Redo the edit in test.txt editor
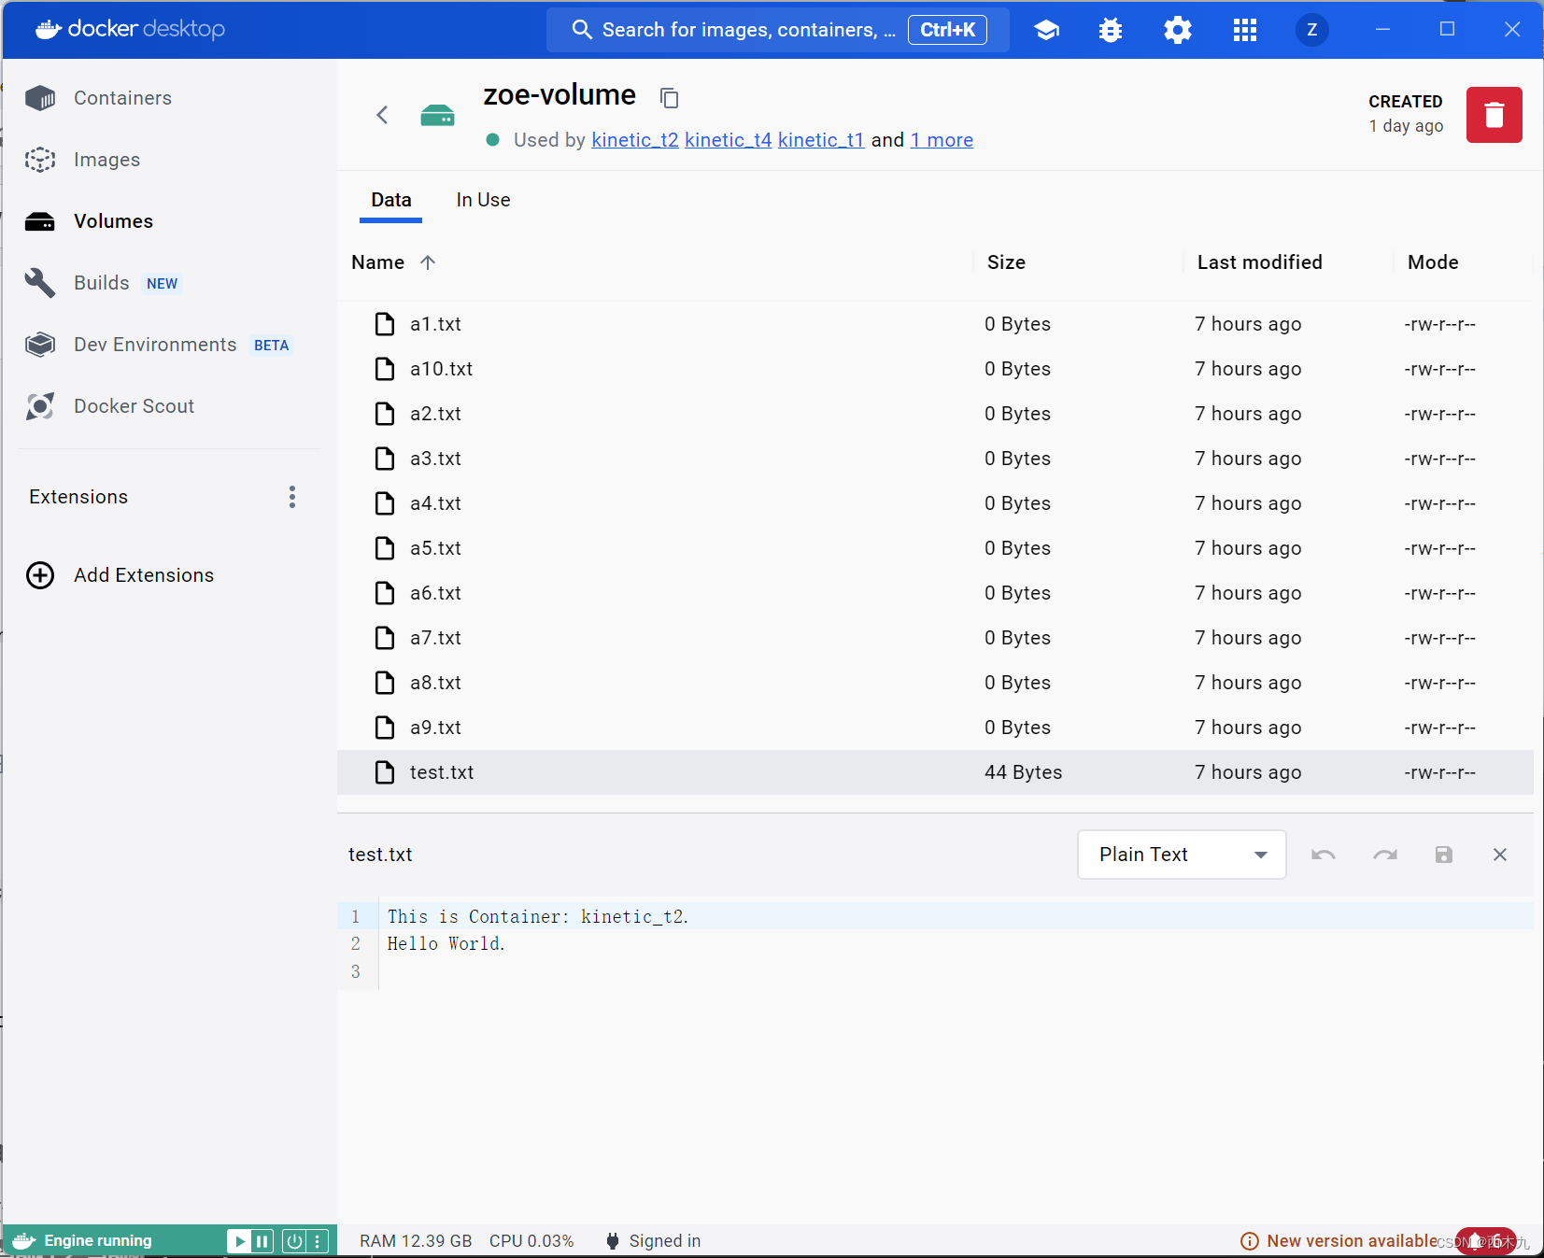 pyautogui.click(x=1385, y=855)
